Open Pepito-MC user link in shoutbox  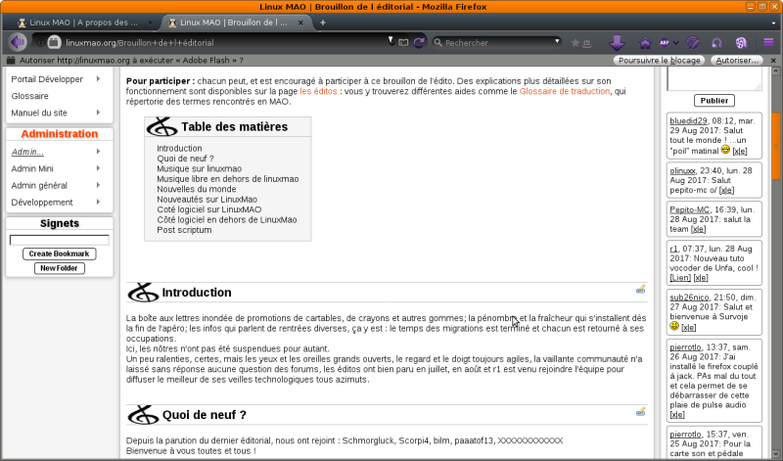coord(689,209)
